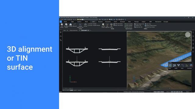The image size is (195, 109).
Task: Toggle ESNAP in the status bar
Action: click(x=158, y=92)
